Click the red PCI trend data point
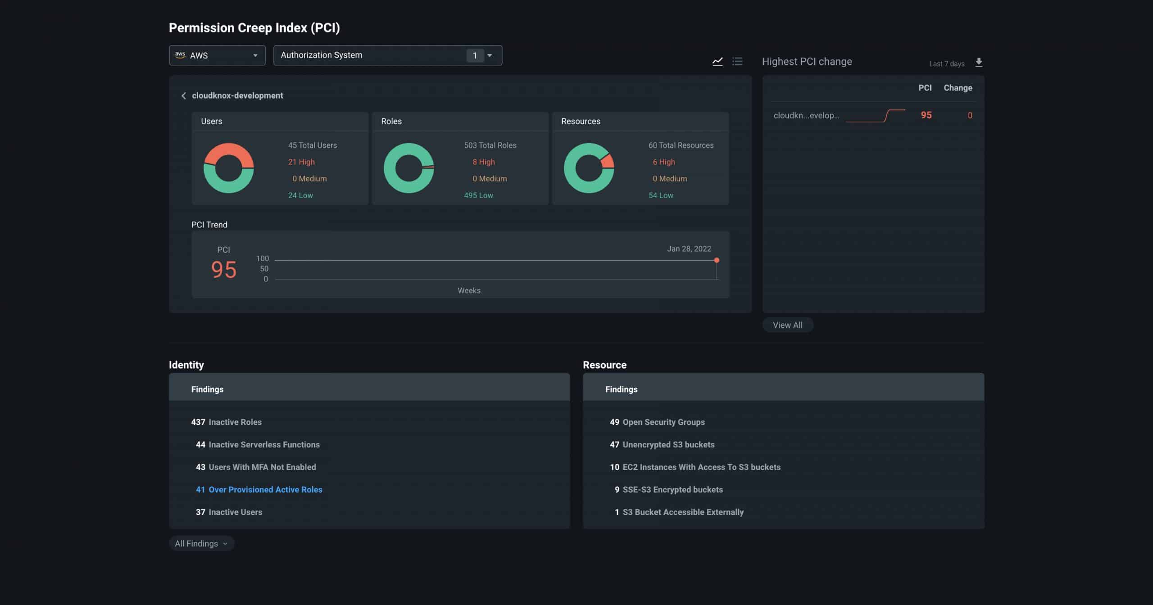This screenshot has width=1153, height=605. 717,260
